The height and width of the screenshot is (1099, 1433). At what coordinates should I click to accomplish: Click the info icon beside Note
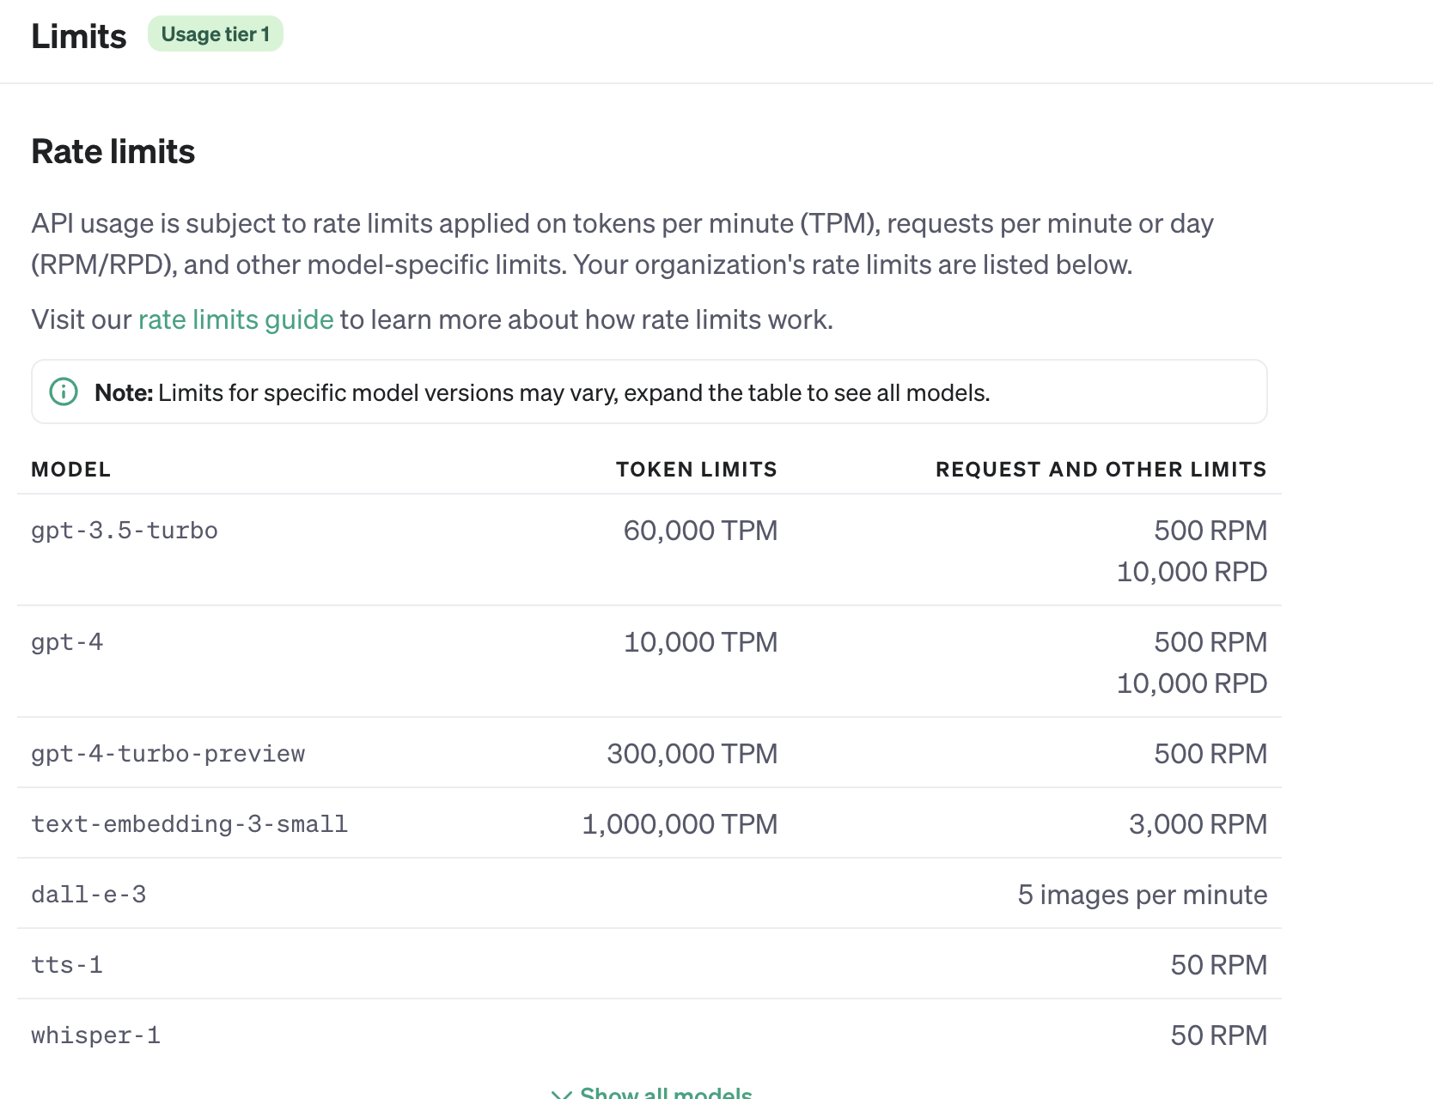tap(64, 392)
